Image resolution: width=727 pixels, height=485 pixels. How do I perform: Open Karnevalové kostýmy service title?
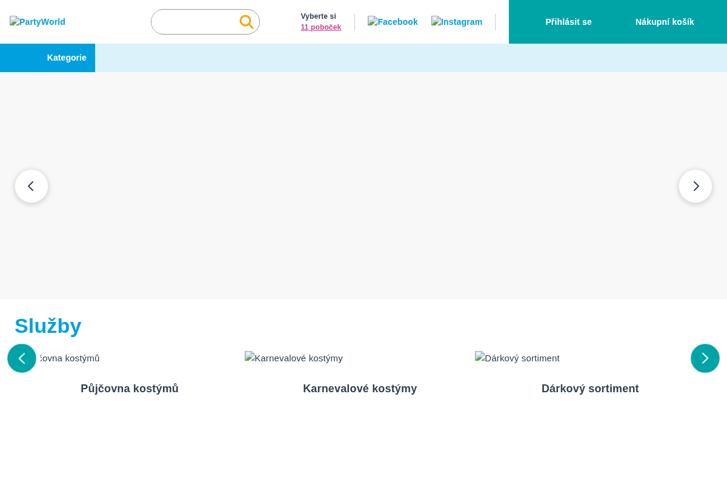(360, 389)
